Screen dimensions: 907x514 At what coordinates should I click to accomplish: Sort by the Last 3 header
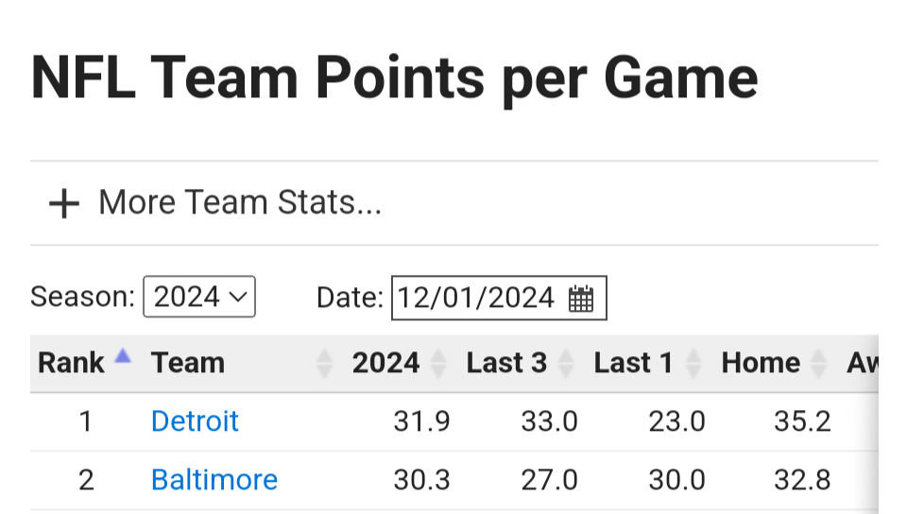[x=506, y=363]
